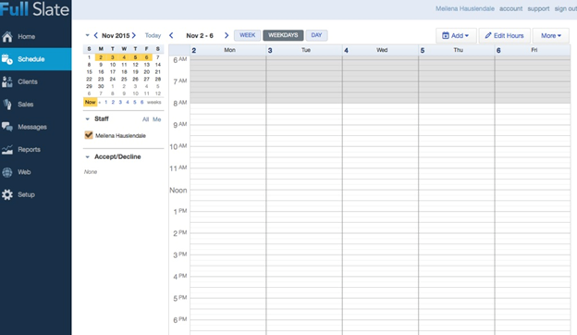Collapse the mini calendar with the triangle beside Nov 2015
Image resolution: width=577 pixels, height=335 pixels.
pyautogui.click(x=87, y=35)
